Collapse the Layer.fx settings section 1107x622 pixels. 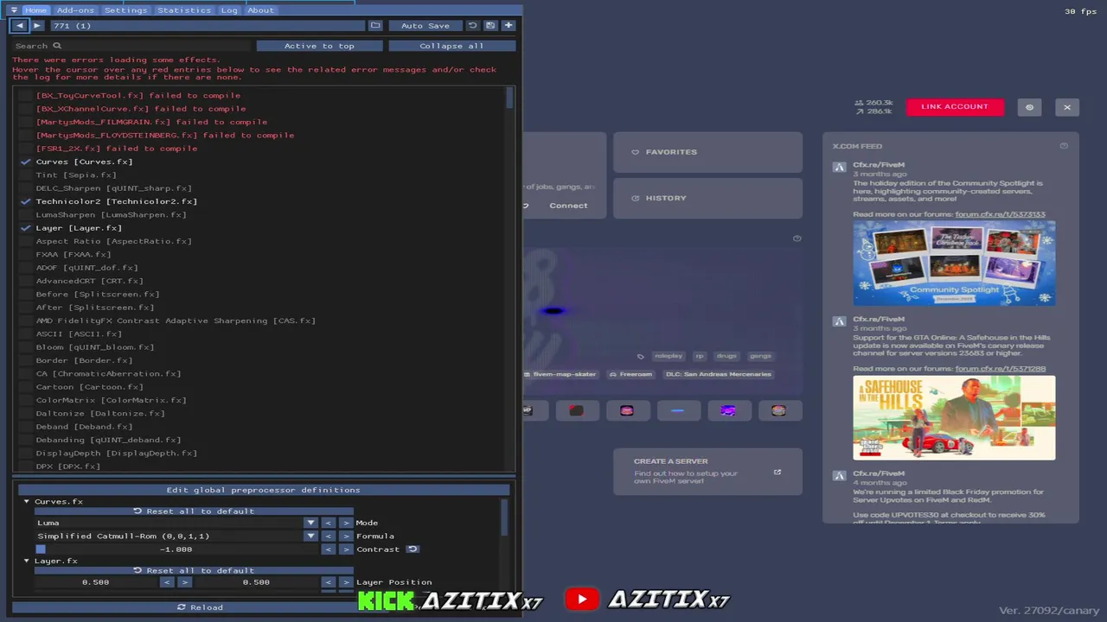[x=26, y=562]
